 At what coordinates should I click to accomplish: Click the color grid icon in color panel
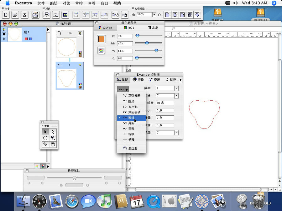101,50
